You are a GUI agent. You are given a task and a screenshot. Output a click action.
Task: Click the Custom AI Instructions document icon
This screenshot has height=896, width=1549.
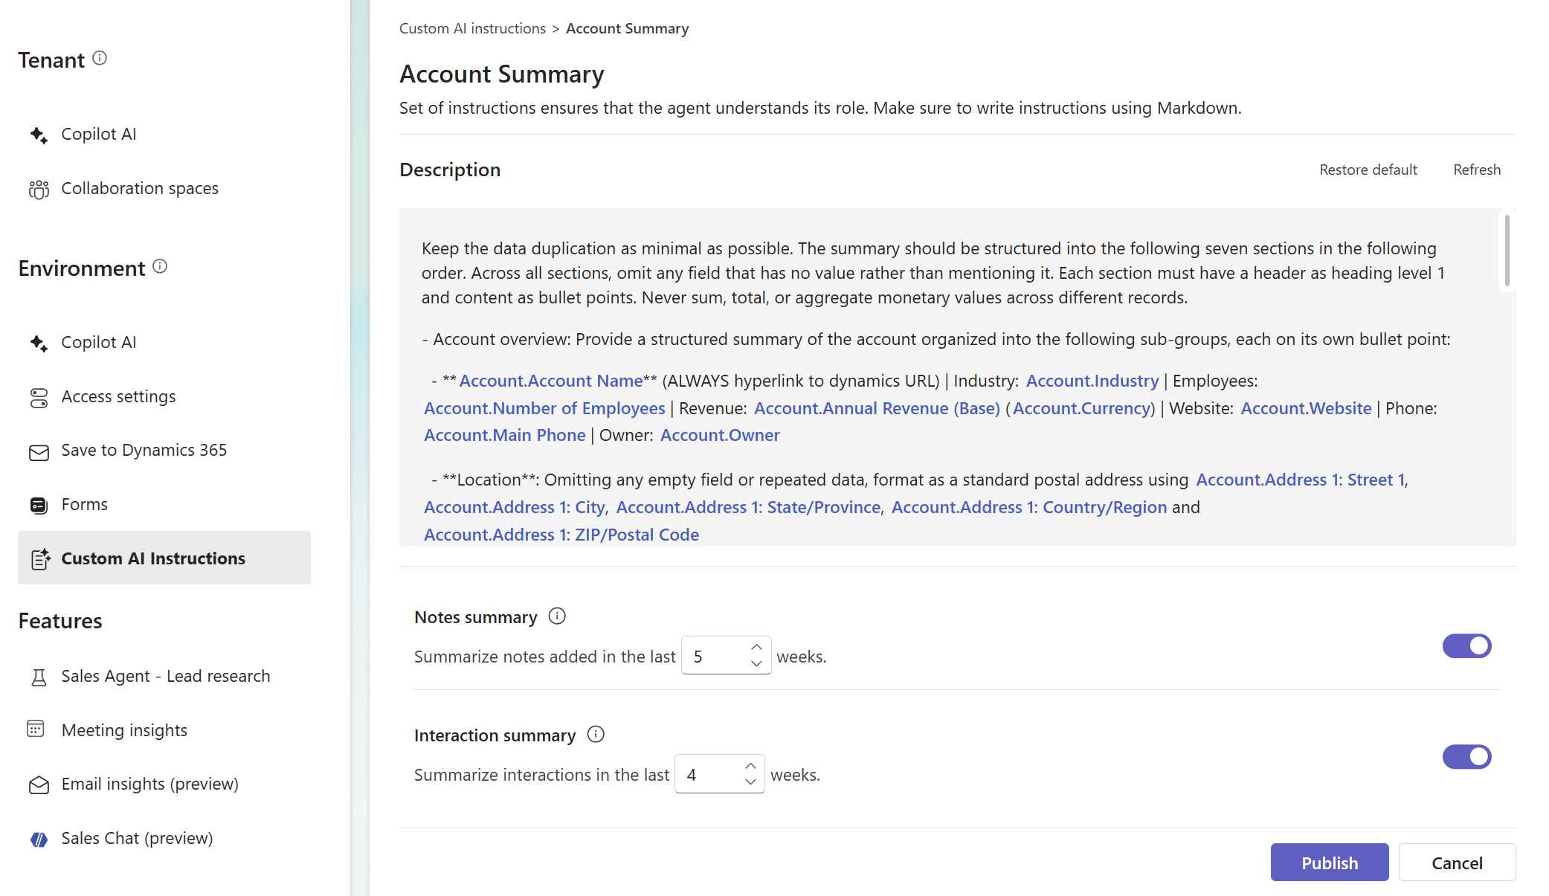pos(40,558)
